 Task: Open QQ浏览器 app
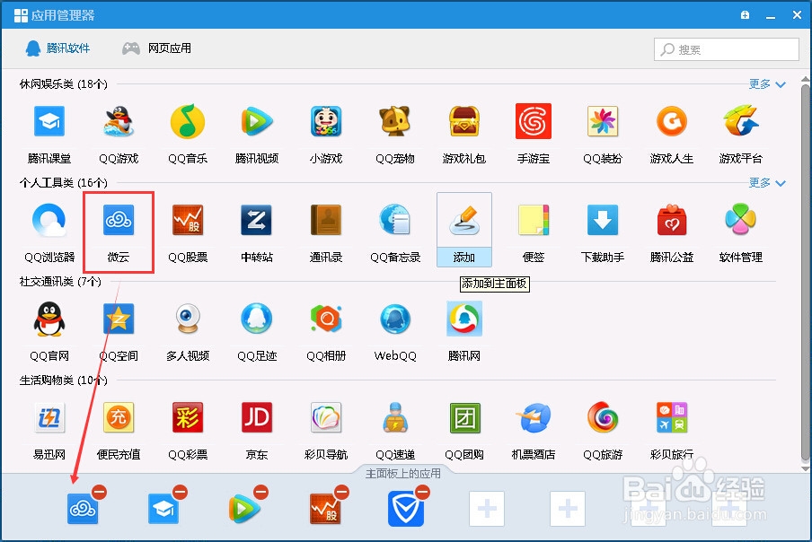49,221
